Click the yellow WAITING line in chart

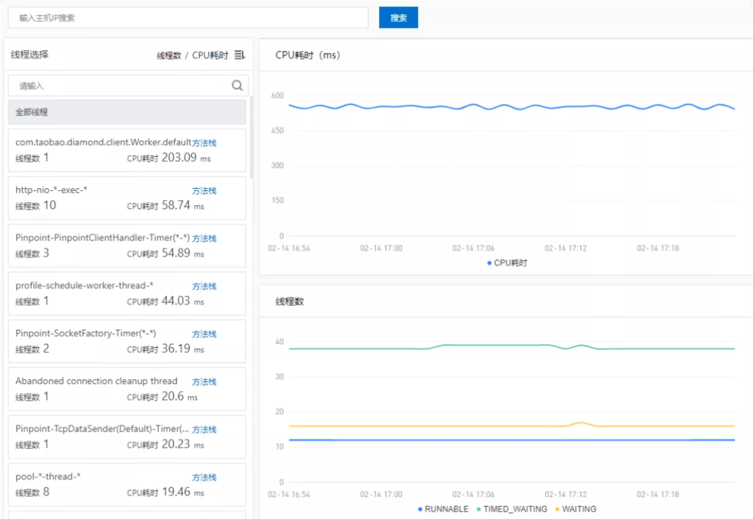511,426
